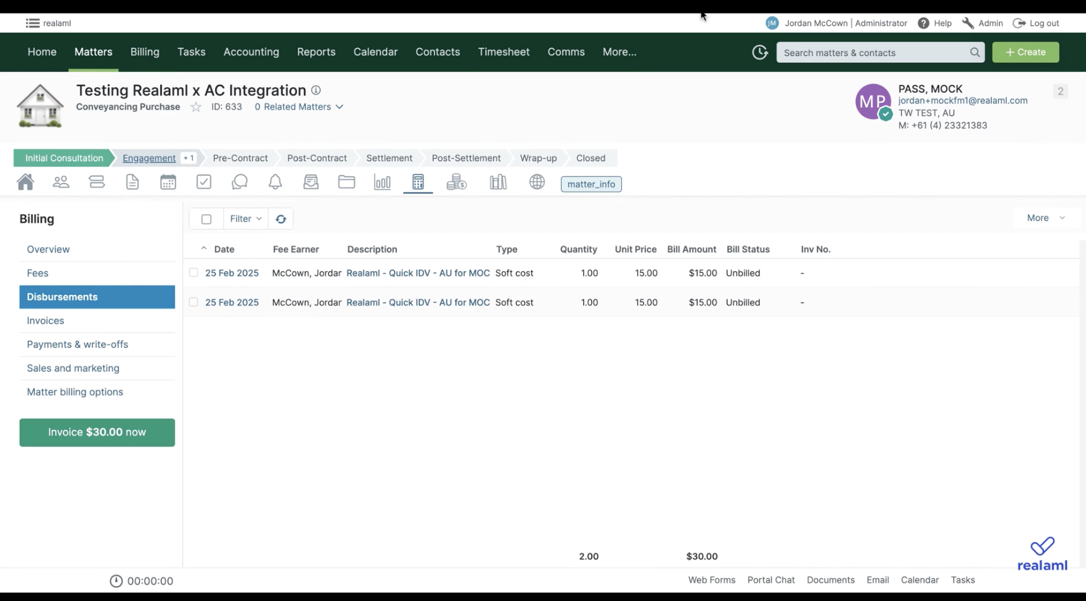Check the first disbursement row checkbox

194,273
